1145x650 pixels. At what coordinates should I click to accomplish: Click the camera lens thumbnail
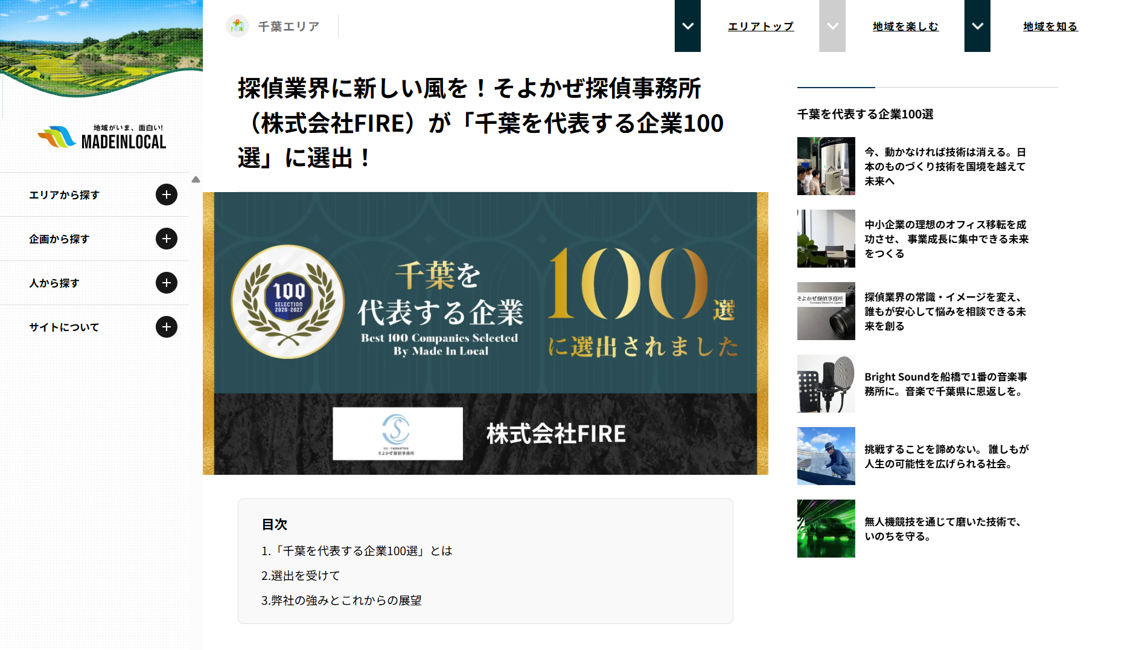pos(826,311)
